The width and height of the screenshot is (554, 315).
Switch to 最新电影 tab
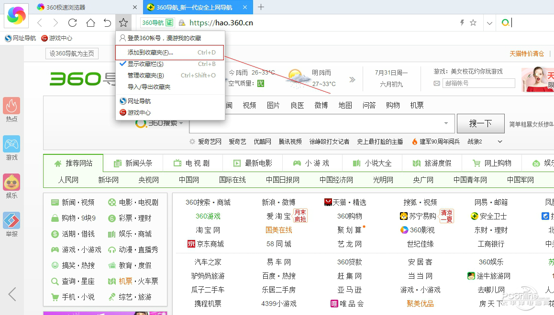point(253,163)
